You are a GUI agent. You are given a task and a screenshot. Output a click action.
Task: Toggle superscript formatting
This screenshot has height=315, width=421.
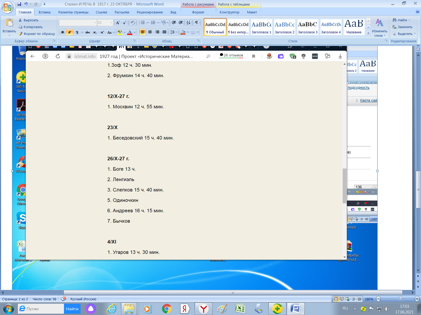pos(102,32)
